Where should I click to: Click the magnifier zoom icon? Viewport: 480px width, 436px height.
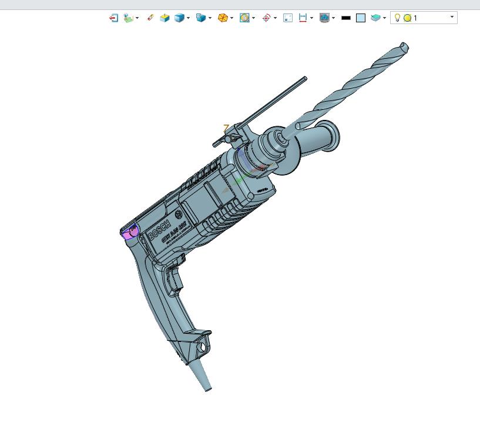[244, 18]
